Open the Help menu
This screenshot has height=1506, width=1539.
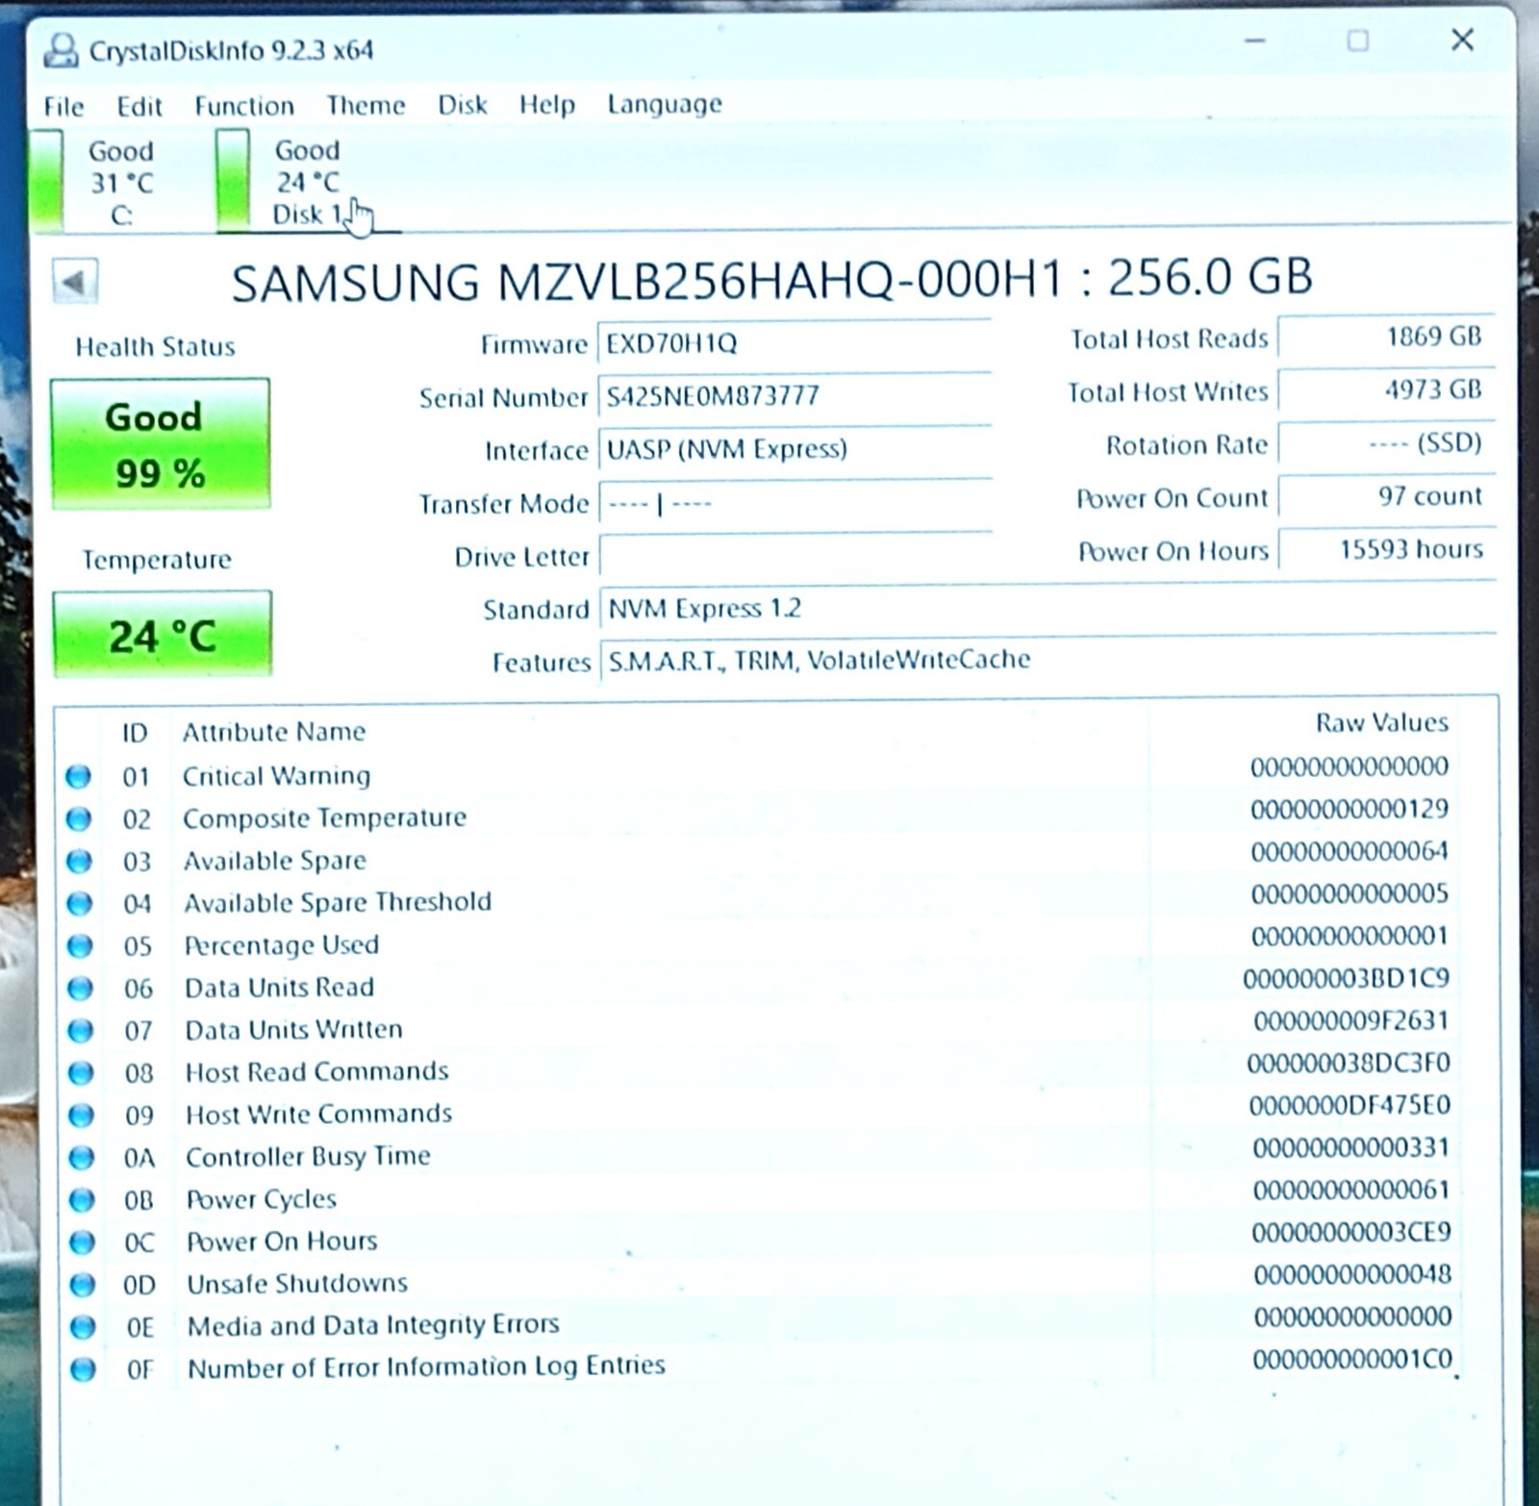click(x=547, y=104)
